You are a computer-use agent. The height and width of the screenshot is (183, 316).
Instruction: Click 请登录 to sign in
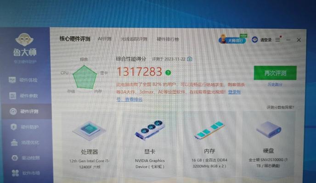click(266, 40)
